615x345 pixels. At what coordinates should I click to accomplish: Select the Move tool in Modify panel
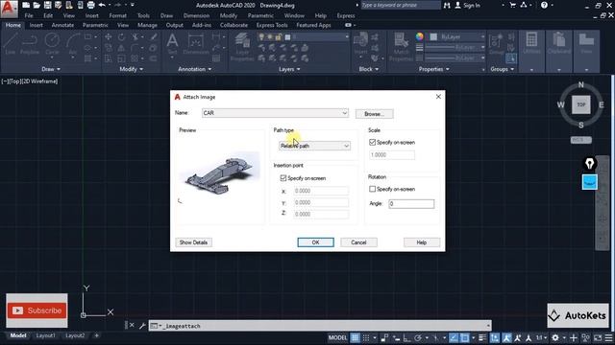click(109, 36)
